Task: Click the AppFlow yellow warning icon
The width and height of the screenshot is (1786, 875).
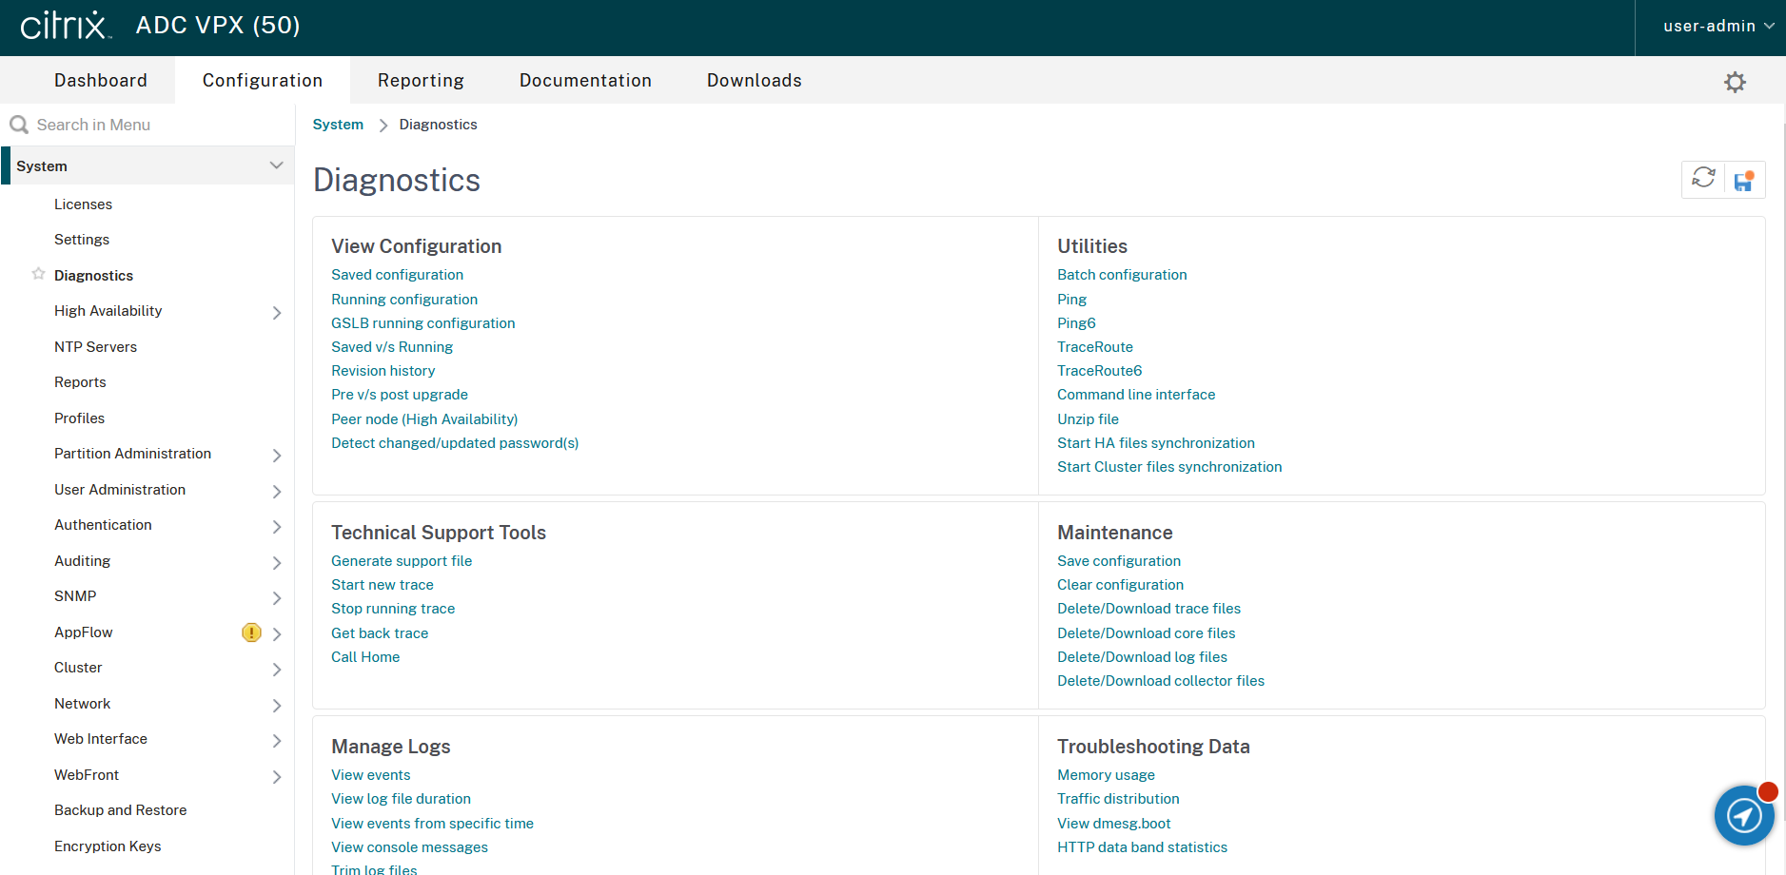Action: click(251, 632)
